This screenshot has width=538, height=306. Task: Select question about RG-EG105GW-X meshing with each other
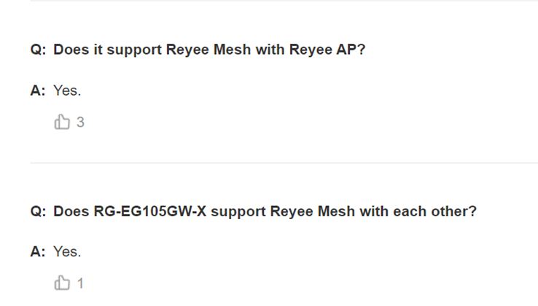coord(265,212)
